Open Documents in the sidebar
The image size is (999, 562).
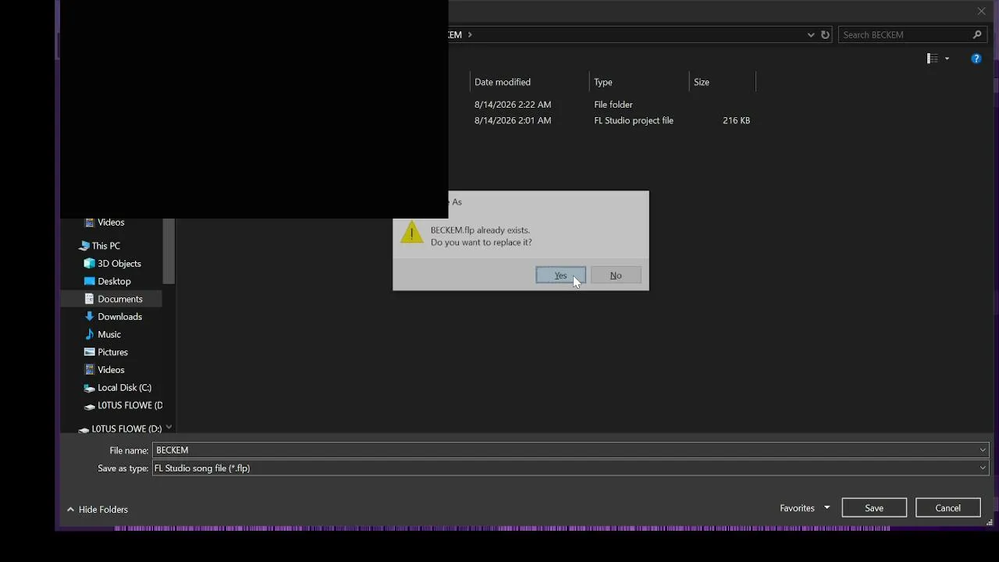click(x=119, y=299)
